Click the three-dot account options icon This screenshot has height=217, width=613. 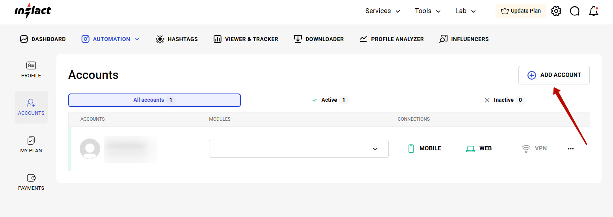(x=570, y=149)
